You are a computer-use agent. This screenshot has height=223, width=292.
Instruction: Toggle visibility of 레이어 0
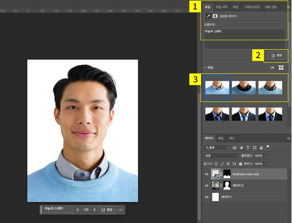tap(207, 186)
